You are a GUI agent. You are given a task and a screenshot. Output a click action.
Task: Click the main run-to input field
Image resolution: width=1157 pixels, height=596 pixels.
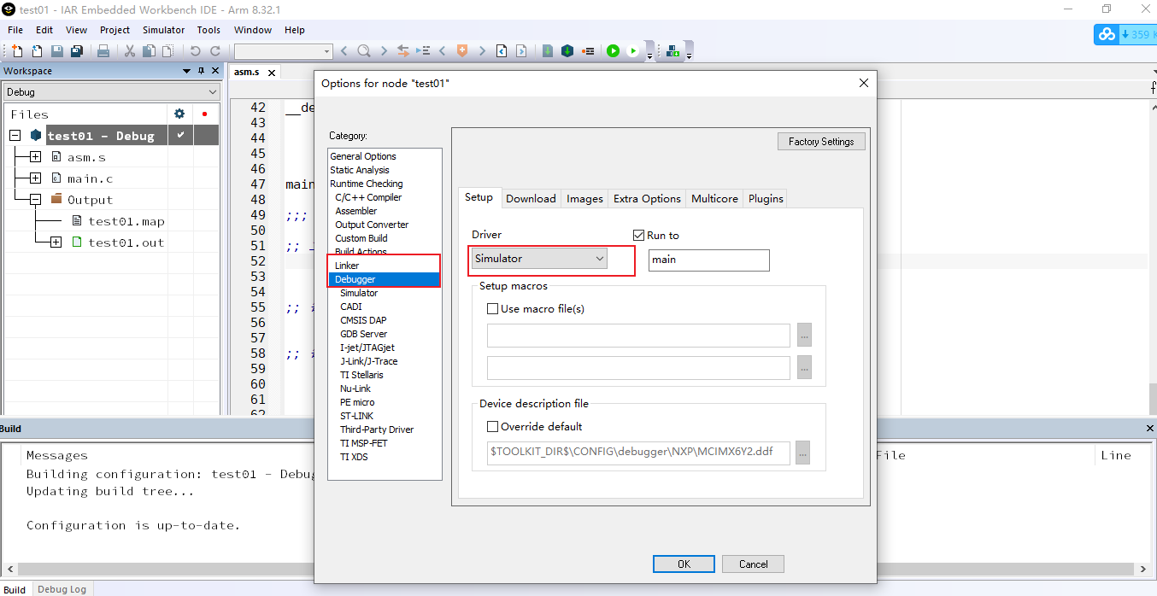coord(709,260)
